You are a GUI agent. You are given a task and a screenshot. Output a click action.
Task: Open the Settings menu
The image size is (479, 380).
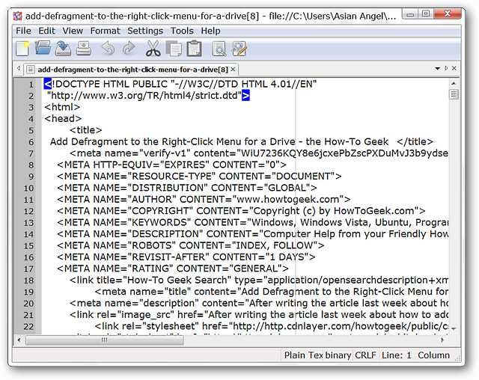(145, 31)
